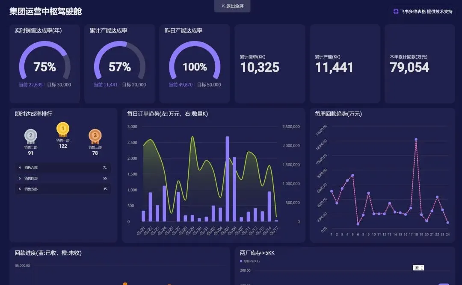Click the 100% yesterday capacity gauge
This screenshot has width=462, height=285.
pyautogui.click(x=195, y=60)
